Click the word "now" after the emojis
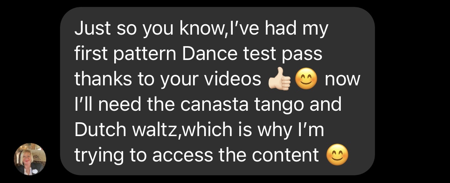The image size is (450, 183). pyautogui.click(x=342, y=80)
